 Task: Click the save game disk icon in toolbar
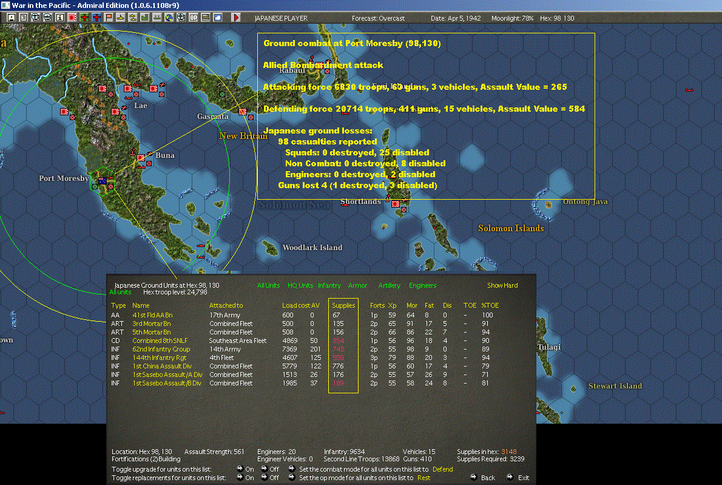[x=12, y=18]
